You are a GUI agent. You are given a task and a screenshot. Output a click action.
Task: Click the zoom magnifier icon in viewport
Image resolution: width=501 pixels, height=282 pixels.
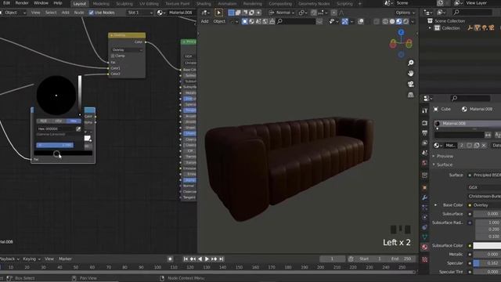[x=410, y=63]
